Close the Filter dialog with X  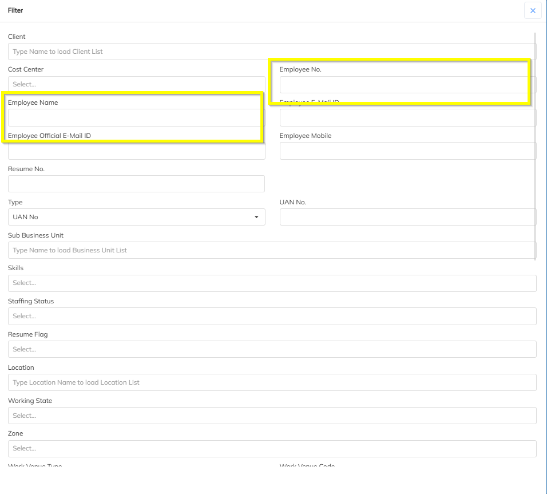[x=533, y=11]
